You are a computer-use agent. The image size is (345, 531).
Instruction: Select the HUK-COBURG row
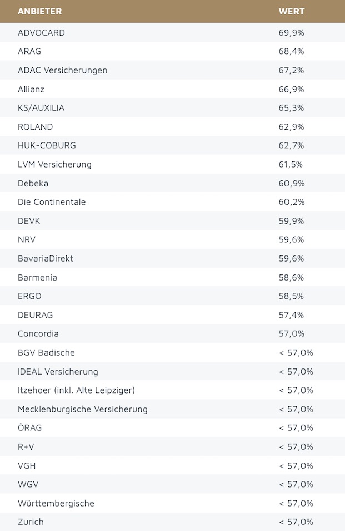coord(47,145)
